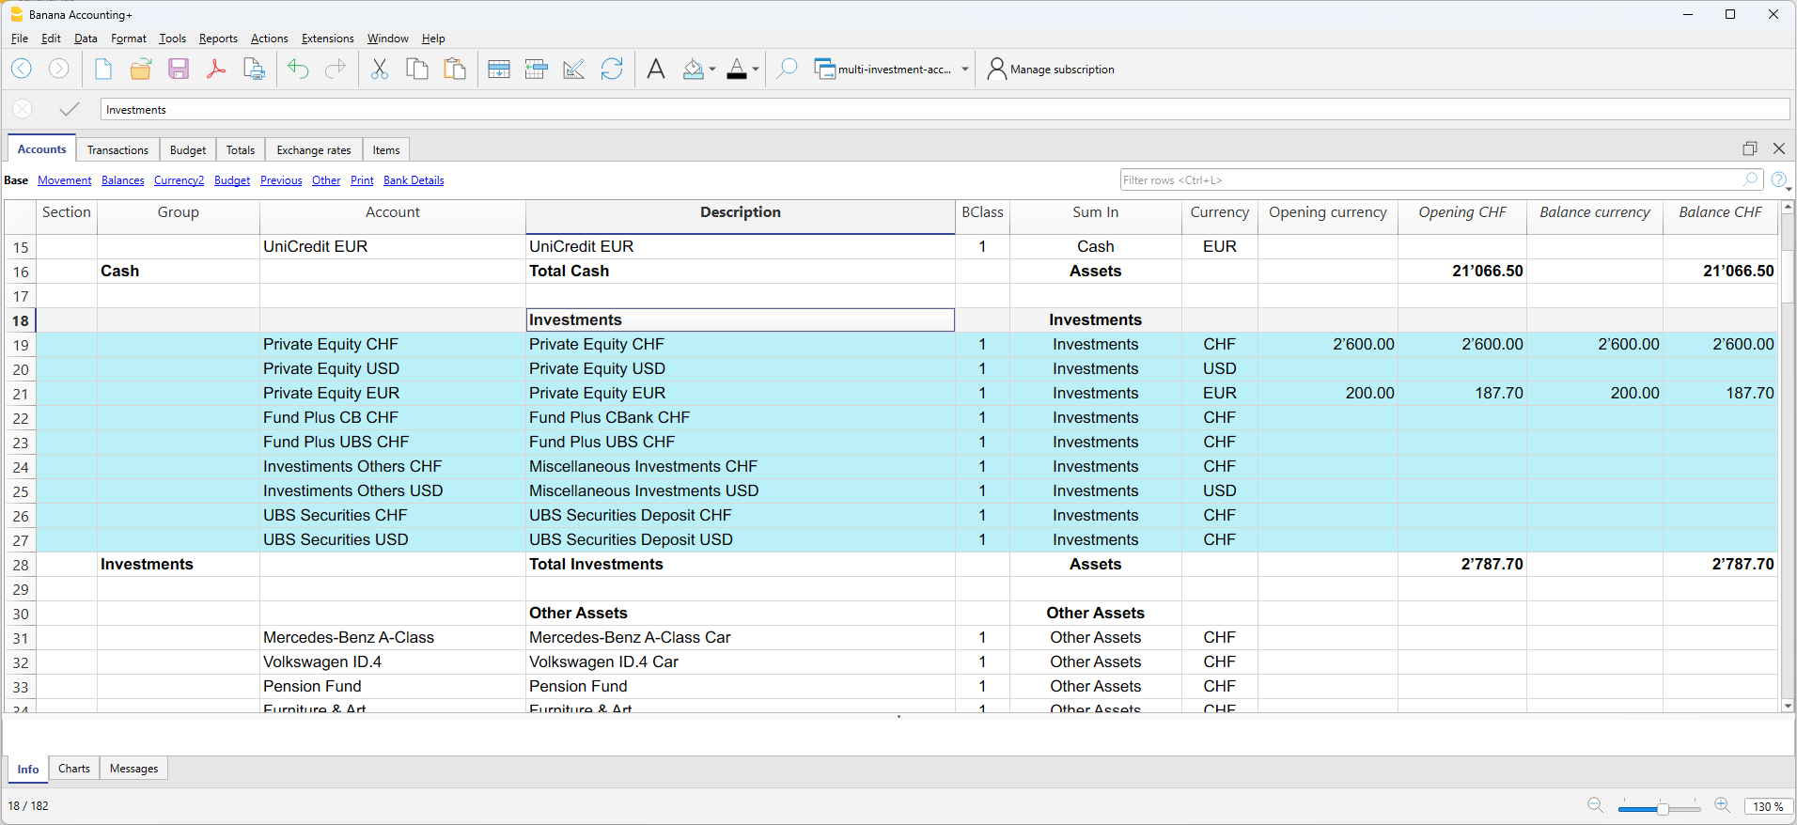Viewport: 1797px width, 825px height.
Task: Click the UBS Securities Deposit USD cell
Action: 741,539
